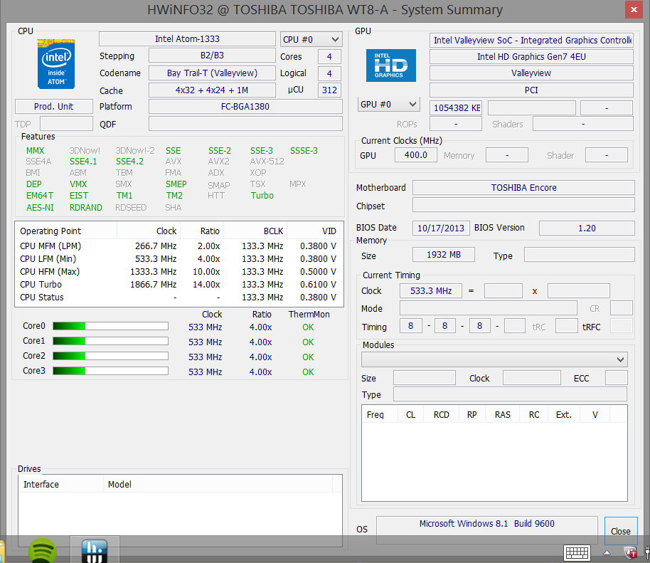Close the System Summary window with X

(x=634, y=10)
